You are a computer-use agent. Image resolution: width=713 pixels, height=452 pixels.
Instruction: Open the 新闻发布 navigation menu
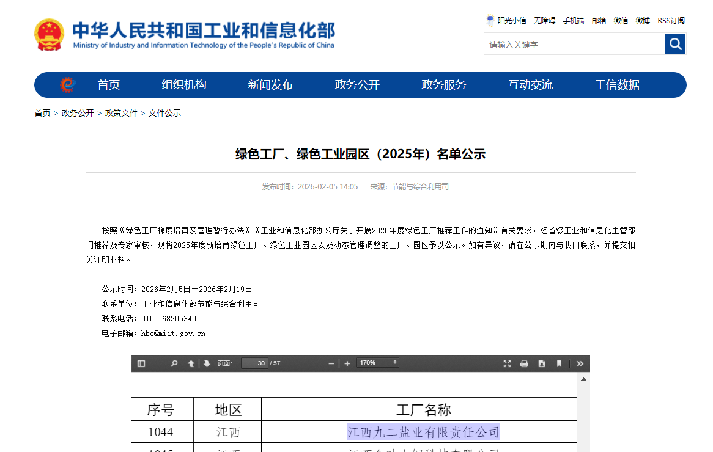[x=270, y=85]
